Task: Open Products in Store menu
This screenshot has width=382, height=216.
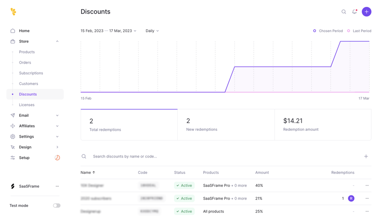Action: 27,52
